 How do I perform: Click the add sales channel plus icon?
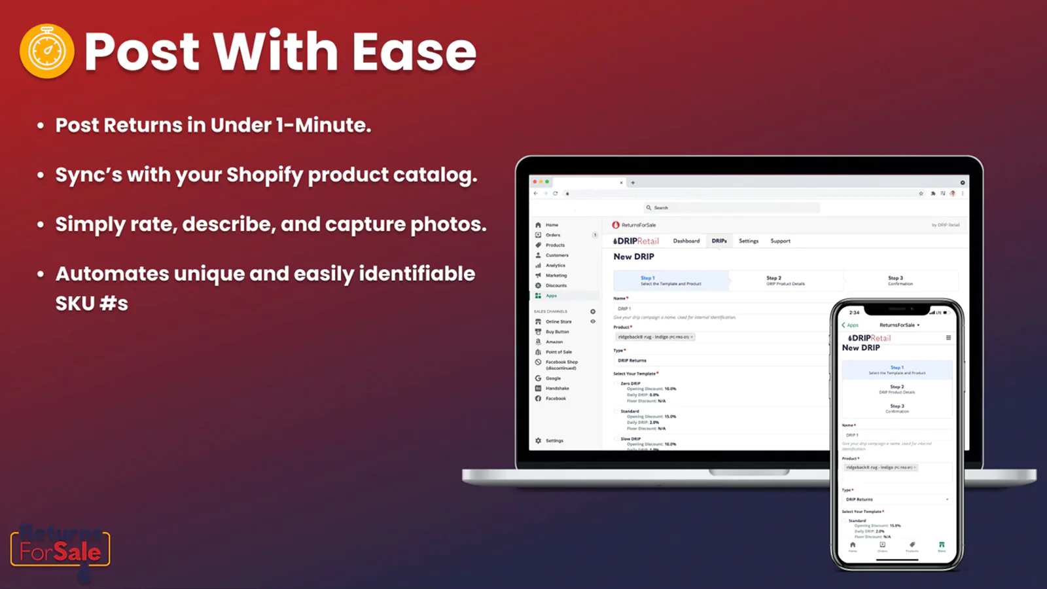pos(593,312)
